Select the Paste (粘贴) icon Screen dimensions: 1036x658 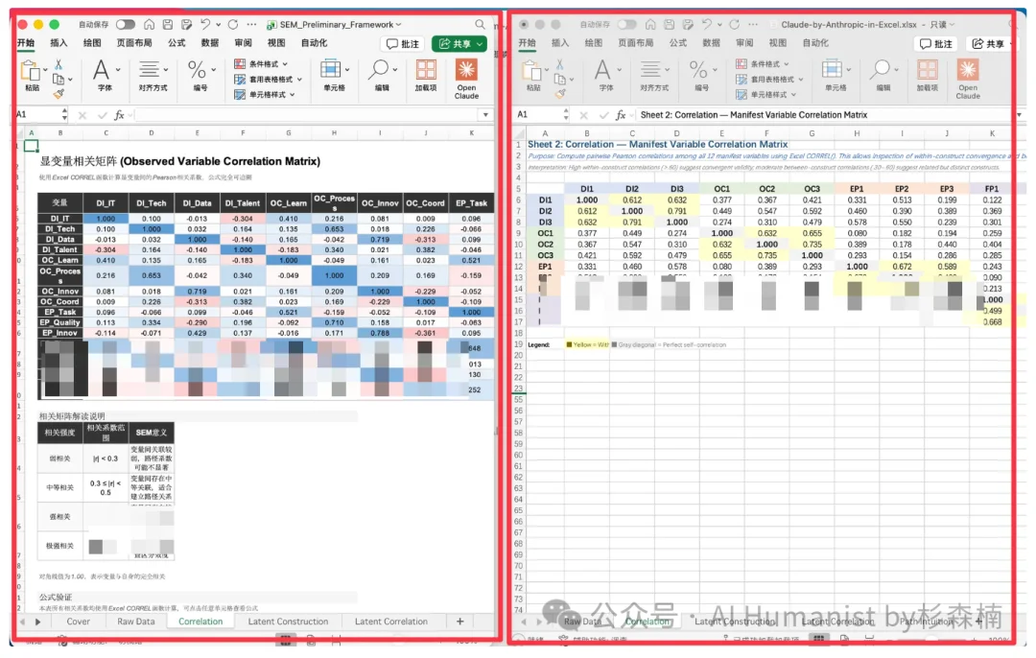(x=33, y=70)
